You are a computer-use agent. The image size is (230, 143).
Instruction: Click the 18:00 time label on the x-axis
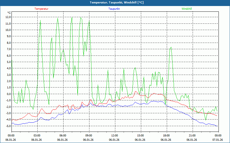coord(166,135)
